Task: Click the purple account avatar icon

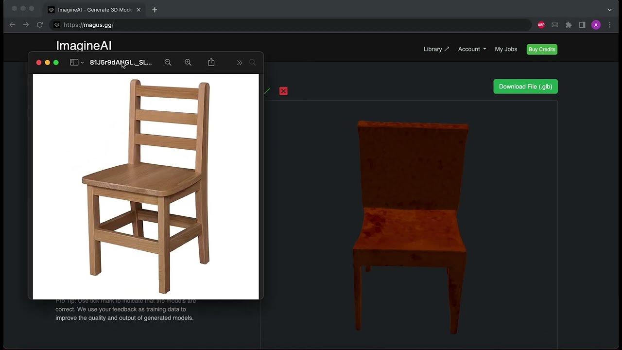Action: [596, 25]
